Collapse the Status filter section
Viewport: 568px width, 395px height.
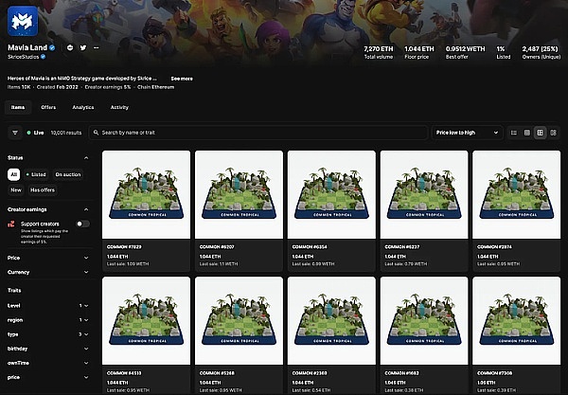tap(86, 157)
